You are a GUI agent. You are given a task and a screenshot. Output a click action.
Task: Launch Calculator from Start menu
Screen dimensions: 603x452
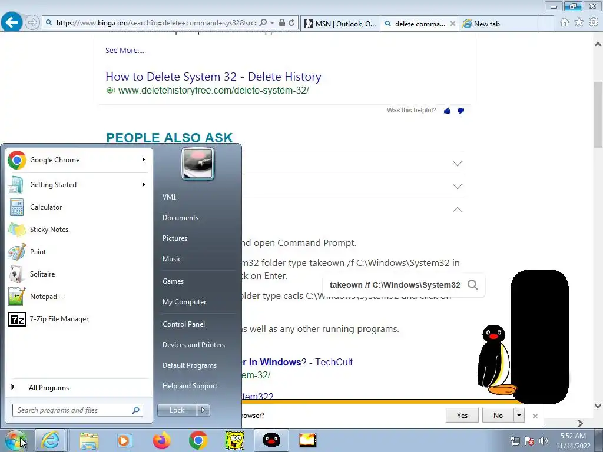[78, 207]
